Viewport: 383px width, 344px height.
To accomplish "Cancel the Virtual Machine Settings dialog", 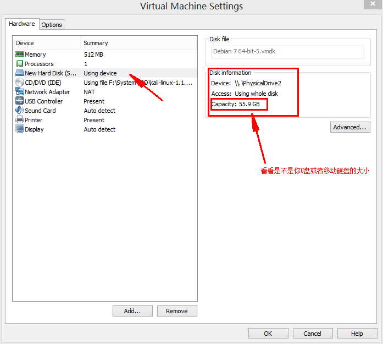I will [x=313, y=334].
